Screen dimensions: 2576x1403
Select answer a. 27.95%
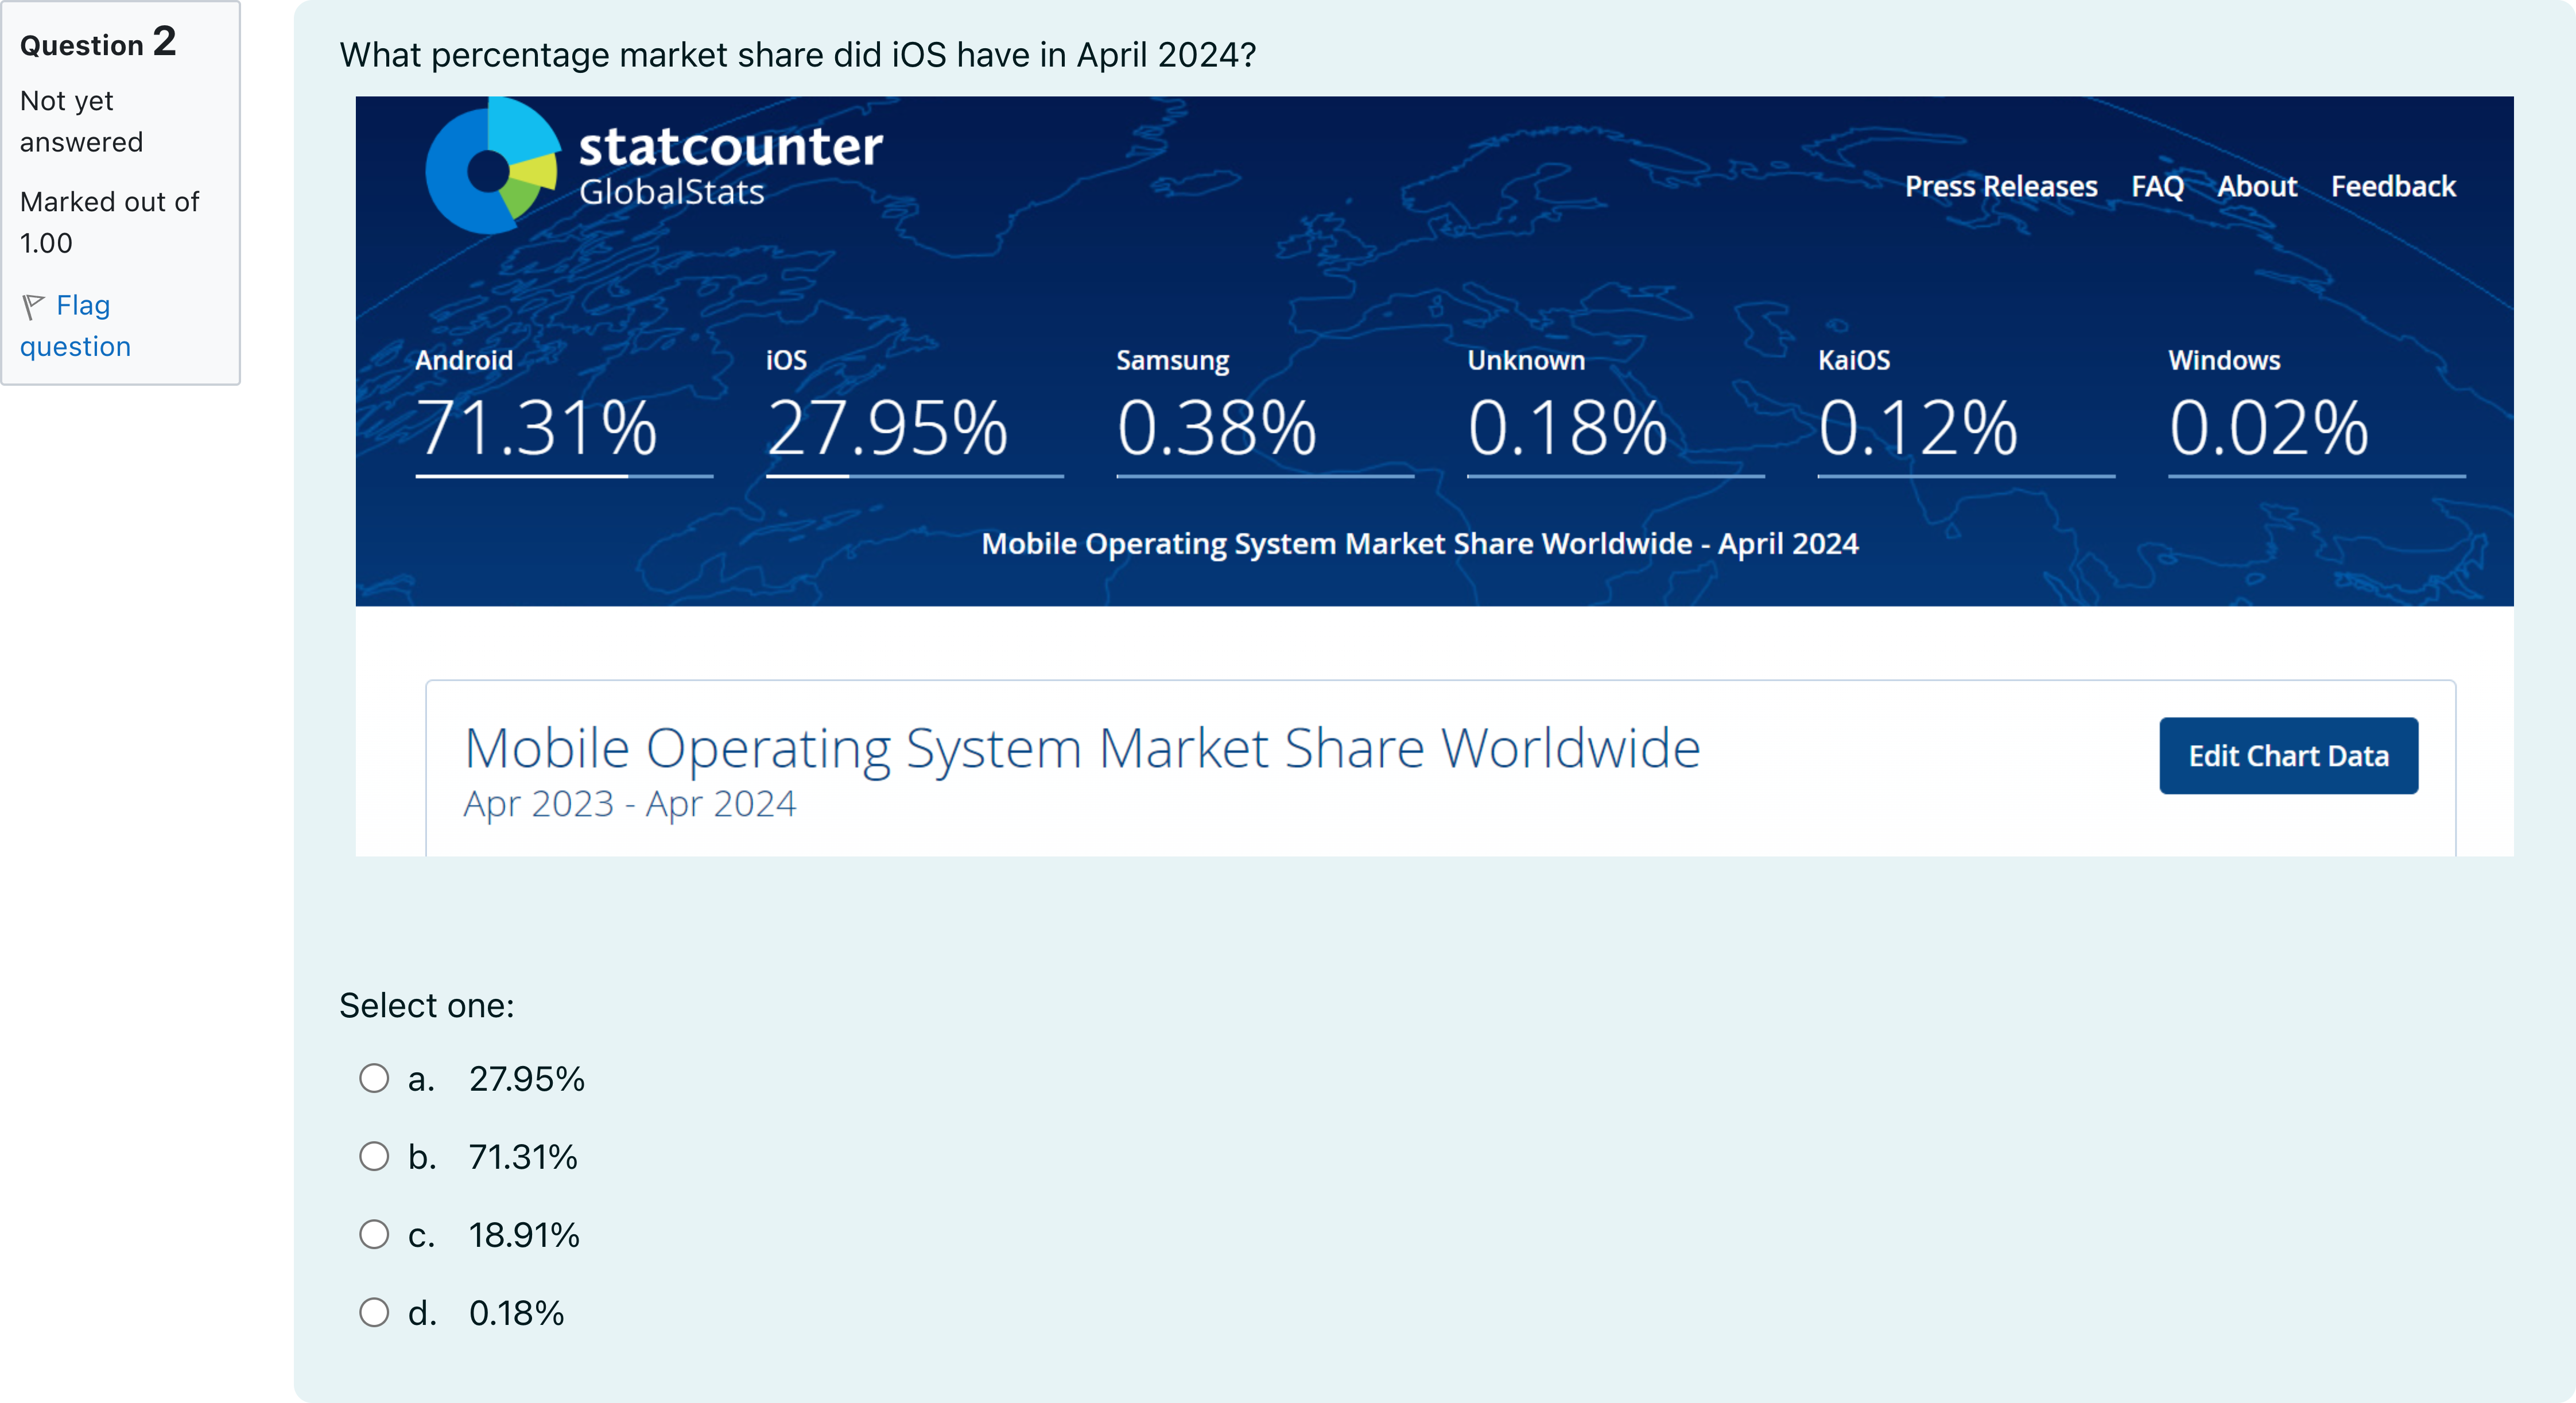tap(374, 1078)
